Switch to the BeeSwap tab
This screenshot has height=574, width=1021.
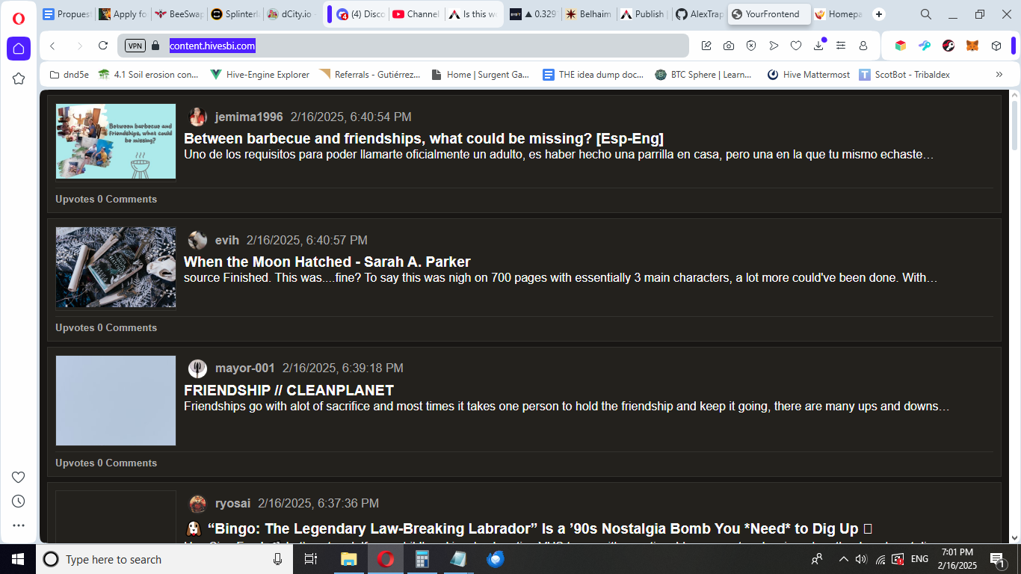coord(178,14)
